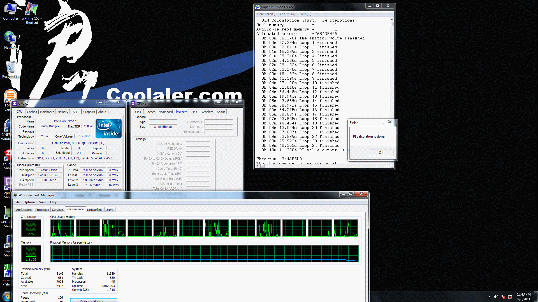Image resolution: width=538 pixels, height=302 pixels.
Task: Click the Super PI horizontal scrollbar left arrow
Action: 258,166
